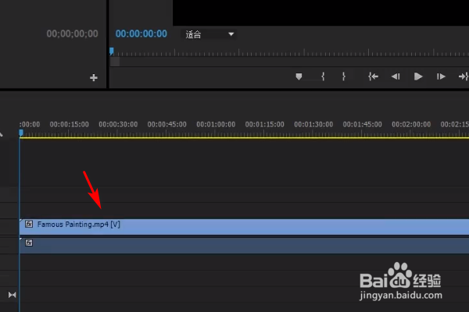Select the Famous Painting.mp4 [V] clip
Viewport: 469px width, 312px height.
point(244,227)
